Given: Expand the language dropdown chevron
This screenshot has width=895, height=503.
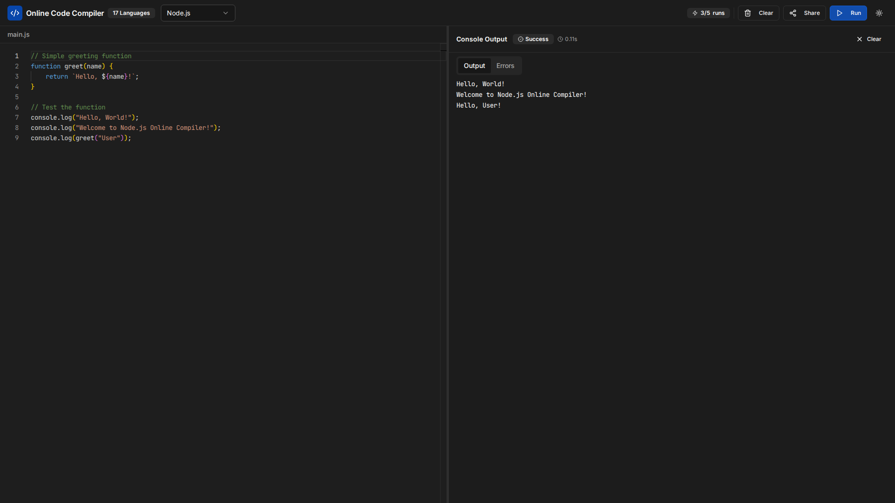Looking at the screenshot, I should click(x=226, y=13).
